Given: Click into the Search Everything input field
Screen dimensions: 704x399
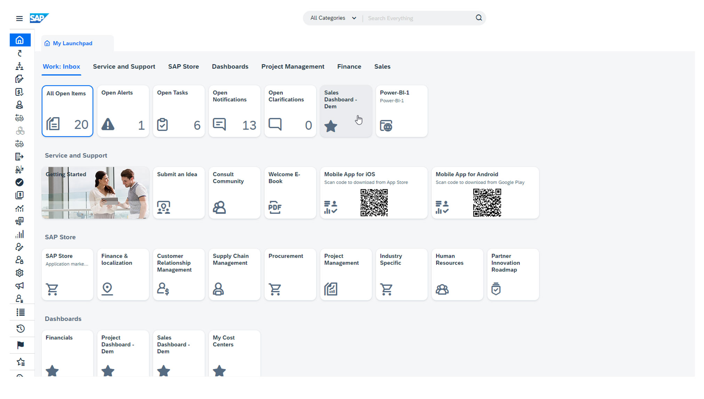Looking at the screenshot, I should (421, 18).
